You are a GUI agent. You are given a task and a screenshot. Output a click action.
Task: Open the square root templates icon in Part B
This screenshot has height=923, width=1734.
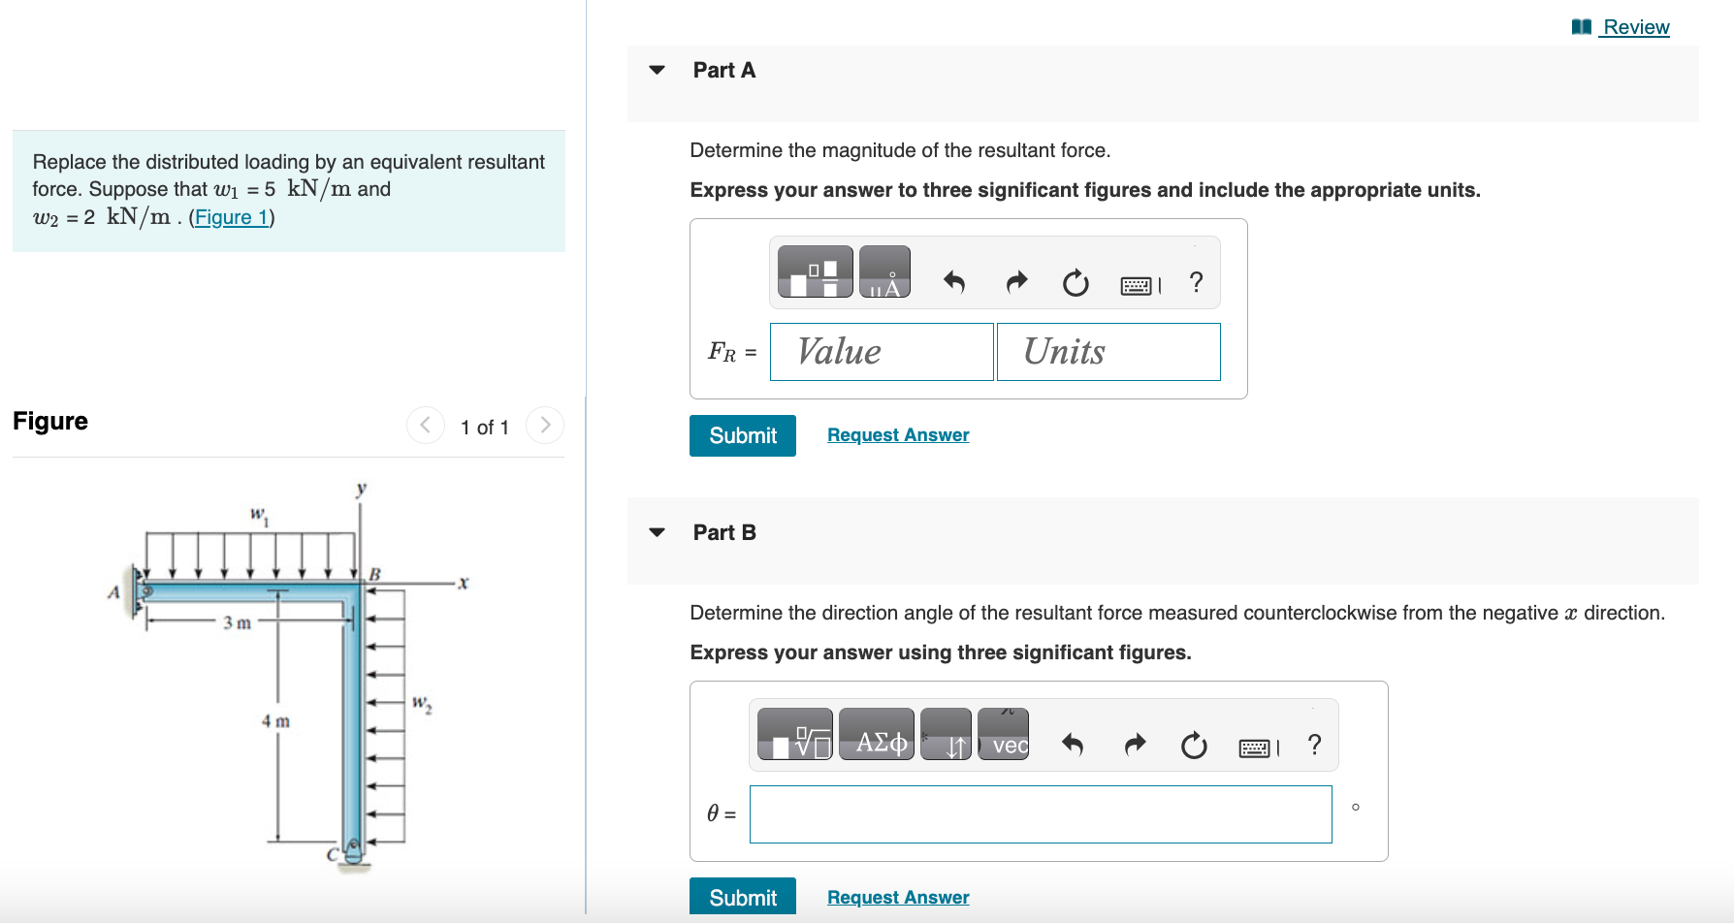tap(795, 735)
